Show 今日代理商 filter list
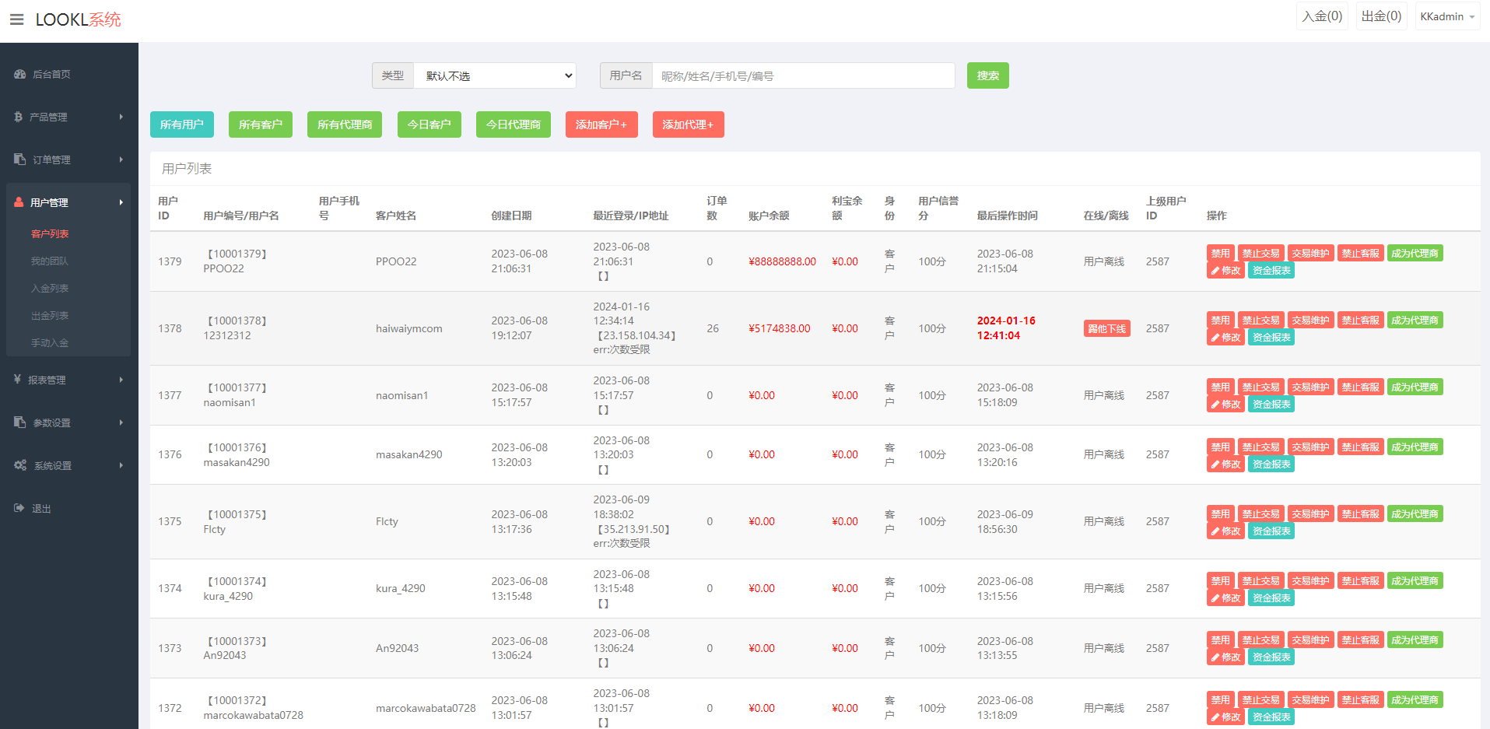 click(513, 124)
